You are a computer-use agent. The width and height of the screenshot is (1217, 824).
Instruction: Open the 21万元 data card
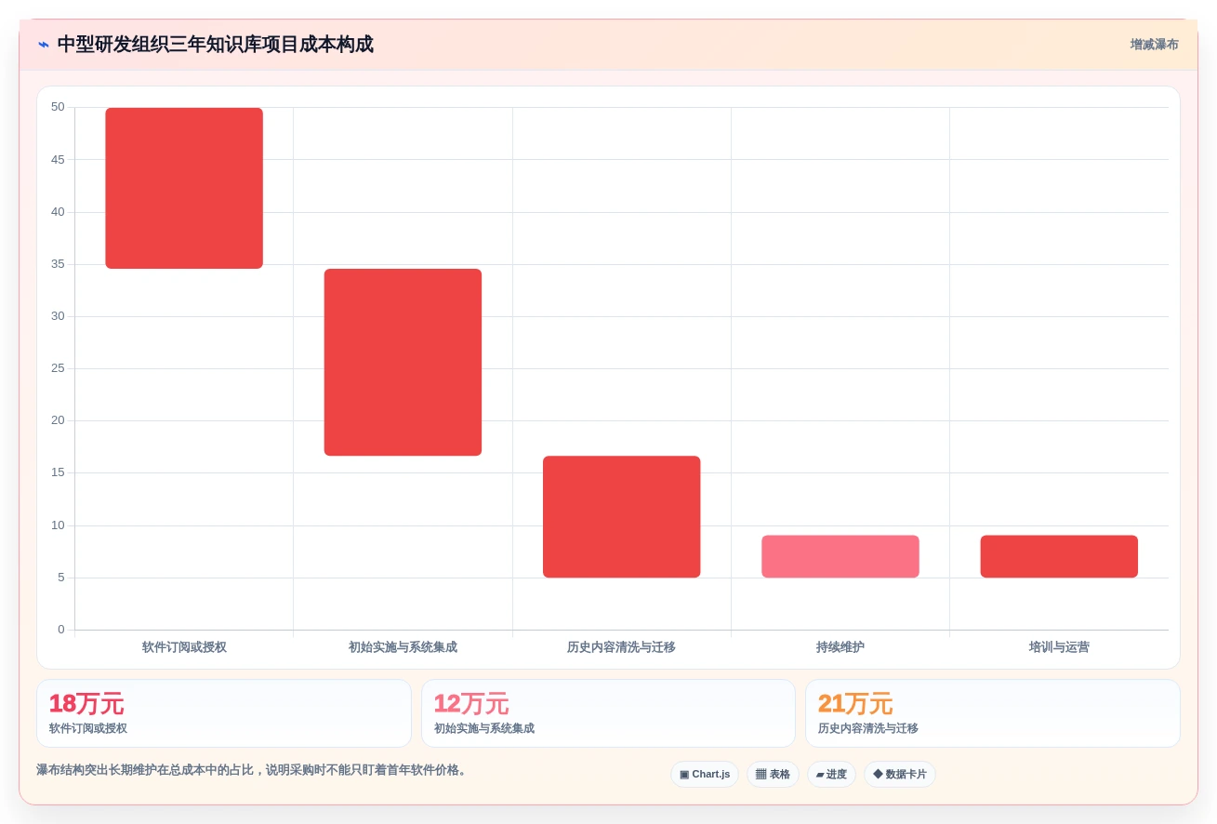coord(993,713)
